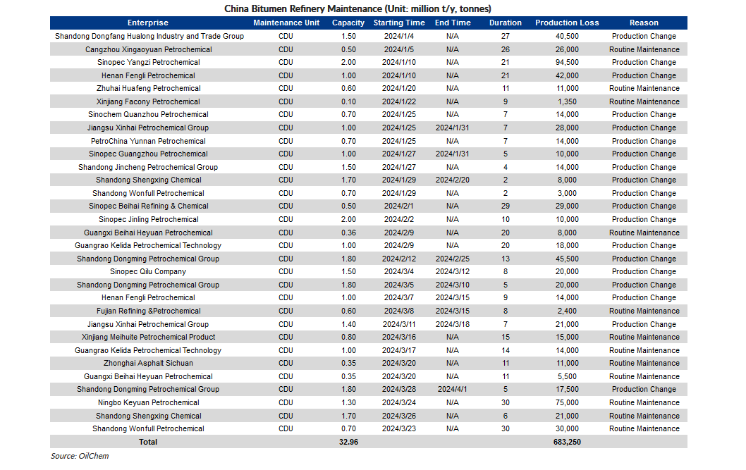
Task: Select the 'Zhuhai Huafeng Petrochemical' cell
Action: coord(149,88)
